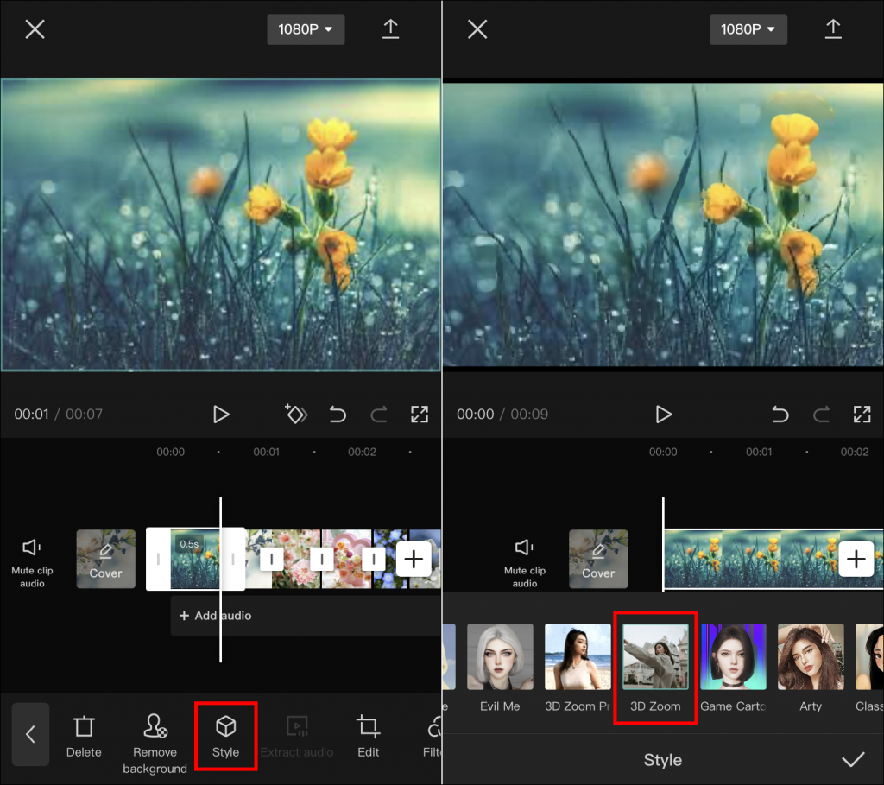The height and width of the screenshot is (785, 884).
Task: Tap the keyframe diamond icon
Action: (x=296, y=415)
